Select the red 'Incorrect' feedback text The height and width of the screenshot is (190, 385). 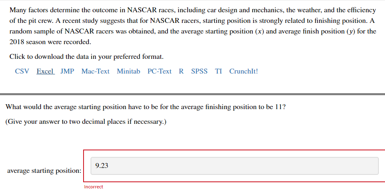pos(93,187)
